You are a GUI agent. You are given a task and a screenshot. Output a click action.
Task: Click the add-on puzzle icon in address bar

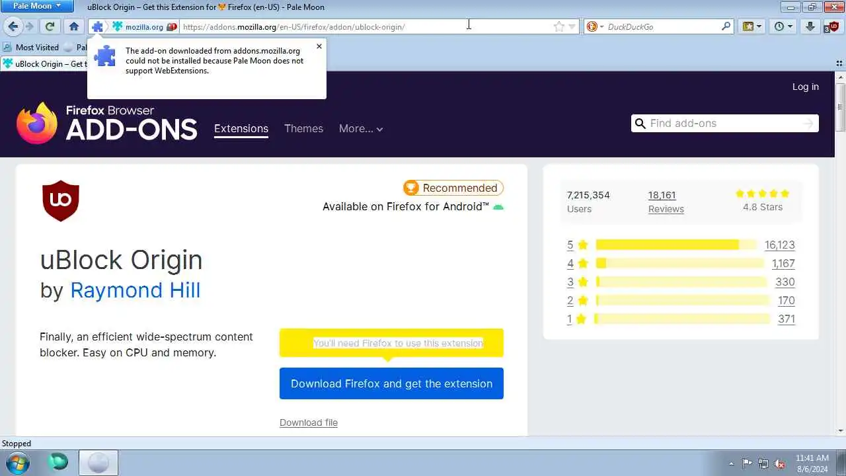point(98,26)
